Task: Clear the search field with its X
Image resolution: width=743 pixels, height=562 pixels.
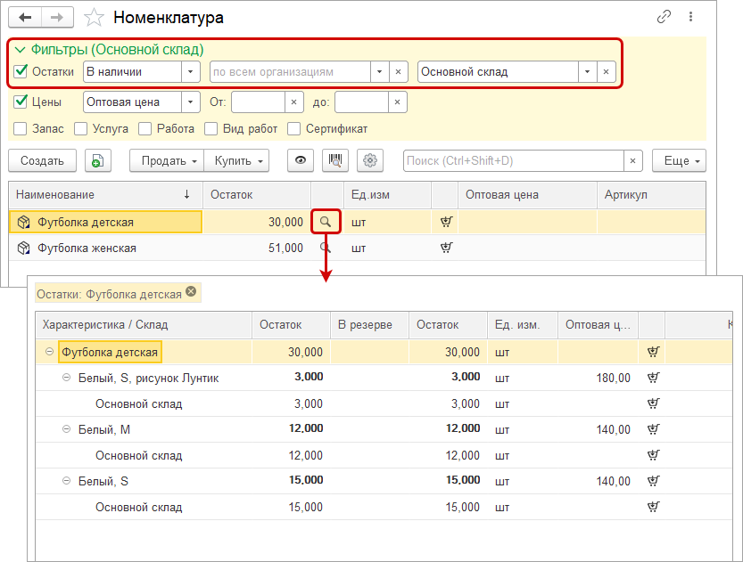Action: (x=632, y=161)
